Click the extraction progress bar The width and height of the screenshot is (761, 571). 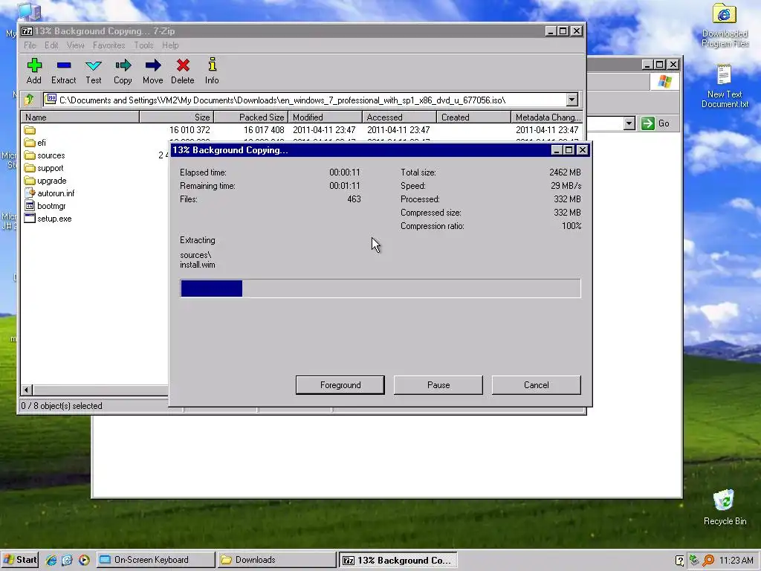pyautogui.click(x=380, y=288)
